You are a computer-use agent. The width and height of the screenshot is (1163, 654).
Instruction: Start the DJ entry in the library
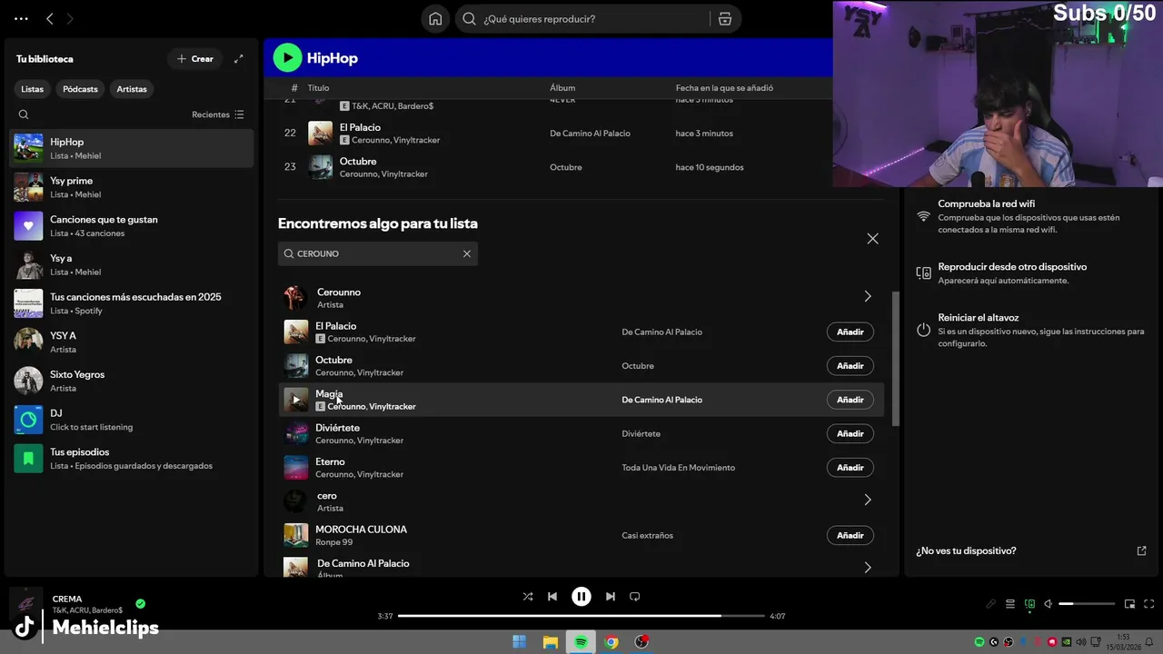tap(132, 420)
